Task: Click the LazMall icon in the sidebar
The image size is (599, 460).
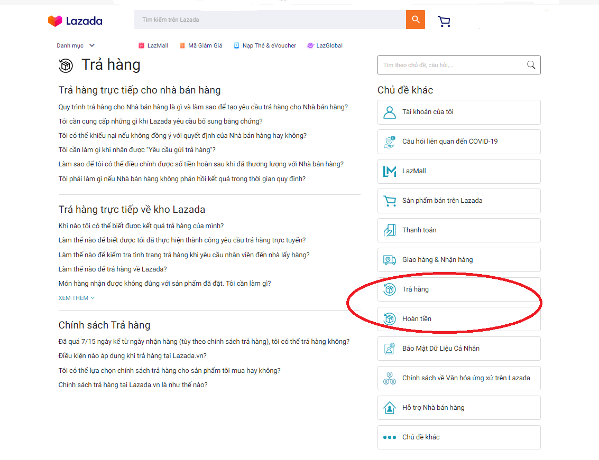Action: [x=390, y=171]
